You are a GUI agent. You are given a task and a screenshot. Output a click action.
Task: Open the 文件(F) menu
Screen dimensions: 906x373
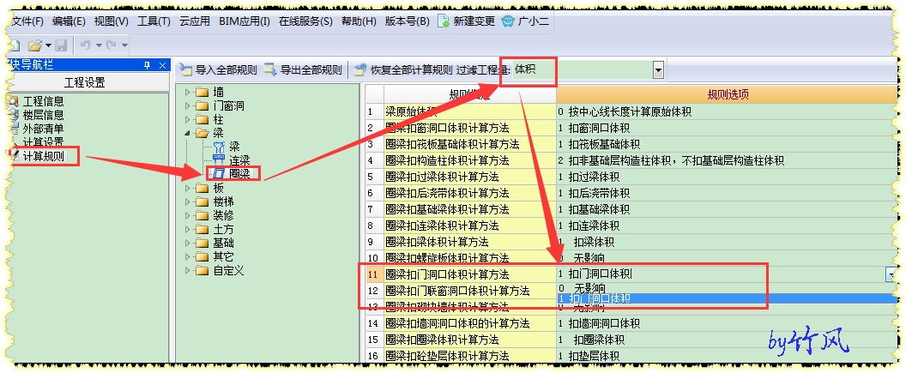pyautogui.click(x=27, y=21)
